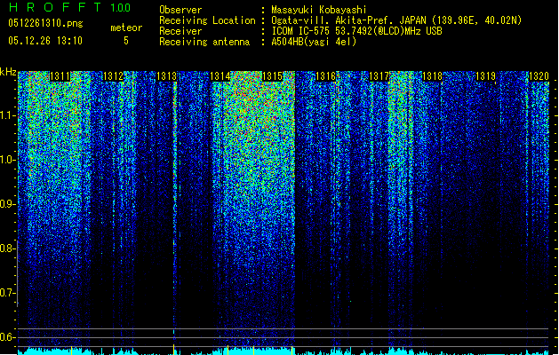The image size is (559, 355).
Task: Select the file name 0512261310.png
Action: tap(45, 23)
